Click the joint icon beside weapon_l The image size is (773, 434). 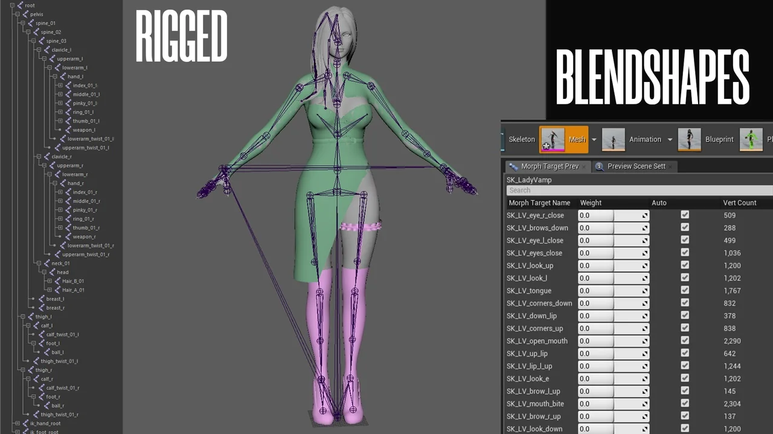[68, 130]
